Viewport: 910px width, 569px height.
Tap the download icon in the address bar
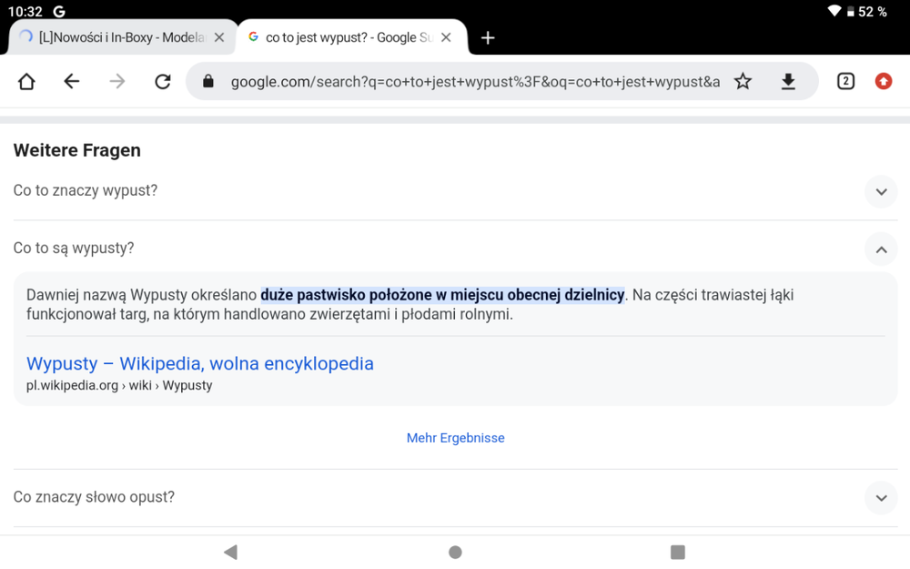tap(788, 82)
